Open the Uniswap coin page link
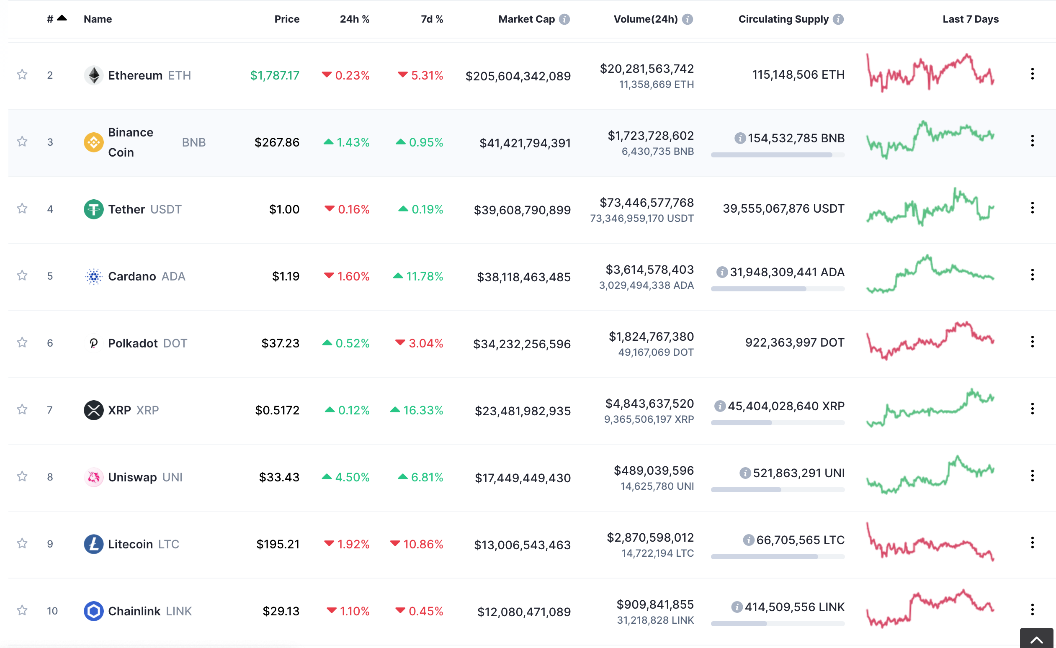Screen dimensions: 1056x648 pyautogui.click(x=132, y=477)
